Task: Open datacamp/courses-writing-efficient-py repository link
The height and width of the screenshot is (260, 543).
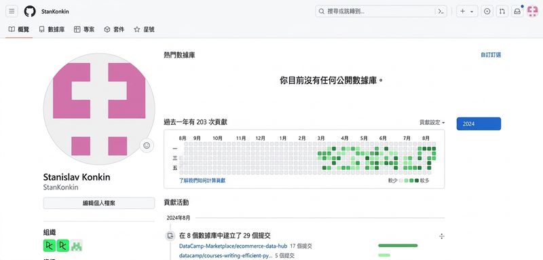Action: 225,255
